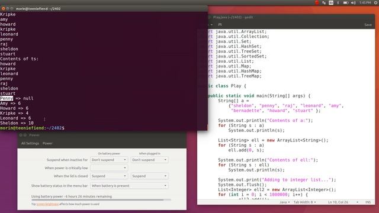
Task: Click the Power breadcrumb in settings header
Action: pos(47,143)
